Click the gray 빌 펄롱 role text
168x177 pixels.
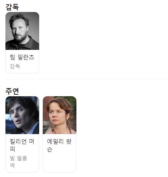click(x=19, y=158)
